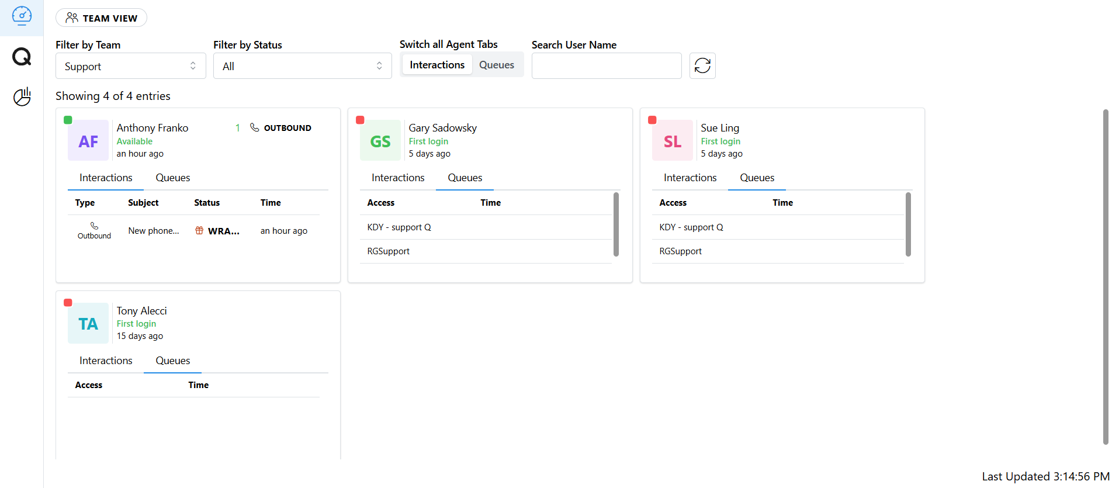This screenshot has width=1119, height=488.
Task: Select KDY - support Q in Gary's card
Action: 486,227
